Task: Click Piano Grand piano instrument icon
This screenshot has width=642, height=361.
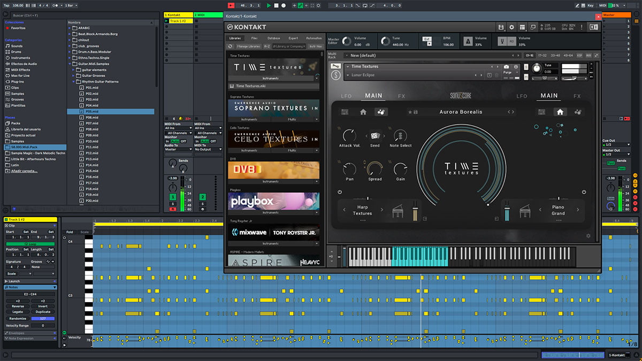Action: pyautogui.click(x=525, y=211)
